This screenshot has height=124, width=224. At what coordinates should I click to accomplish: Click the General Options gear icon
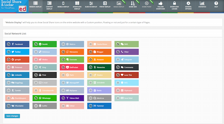pyautogui.click(x=188, y=3)
